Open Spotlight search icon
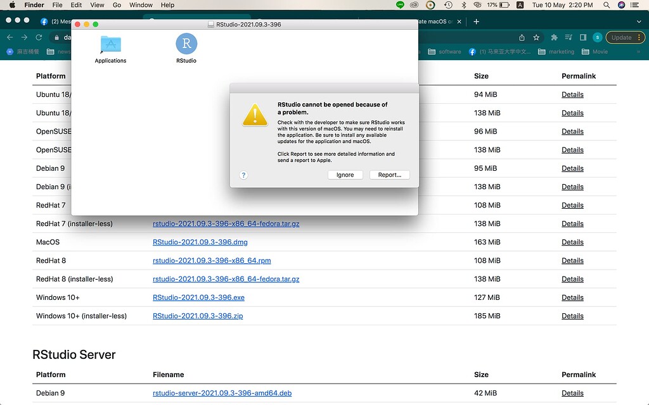 coord(607,5)
